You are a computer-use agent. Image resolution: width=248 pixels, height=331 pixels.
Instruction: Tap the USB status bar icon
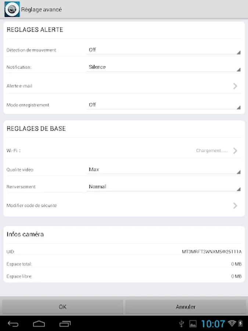coord(181,324)
